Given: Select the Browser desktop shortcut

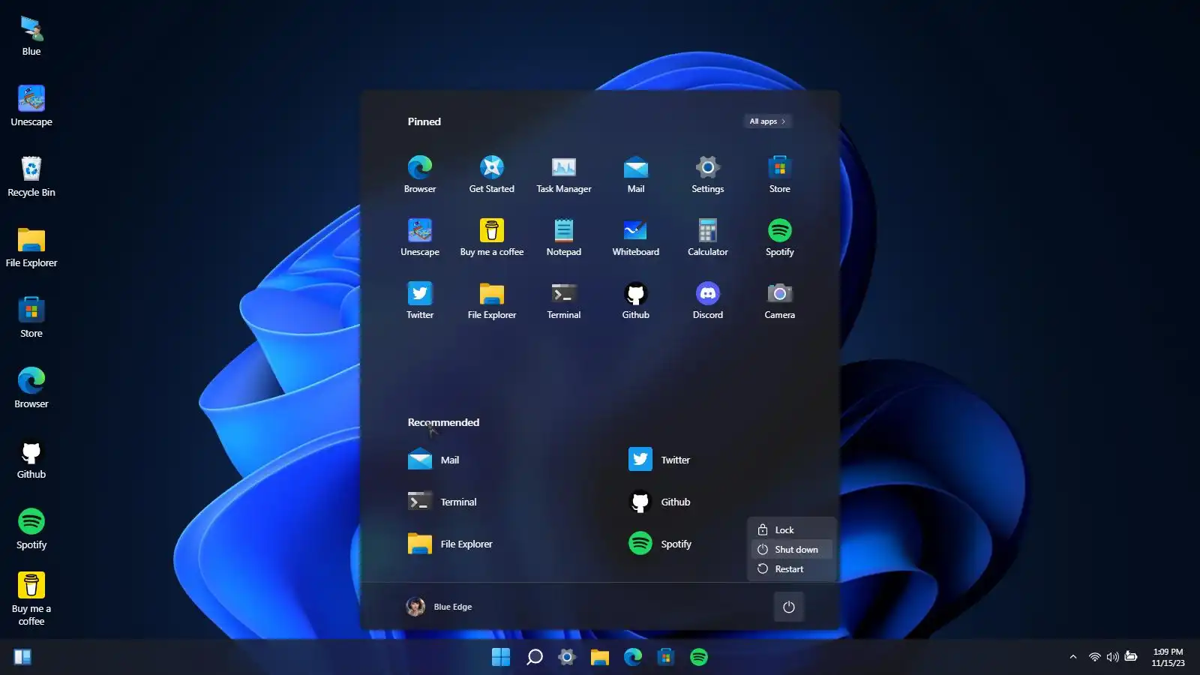Looking at the screenshot, I should pyautogui.click(x=31, y=388).
